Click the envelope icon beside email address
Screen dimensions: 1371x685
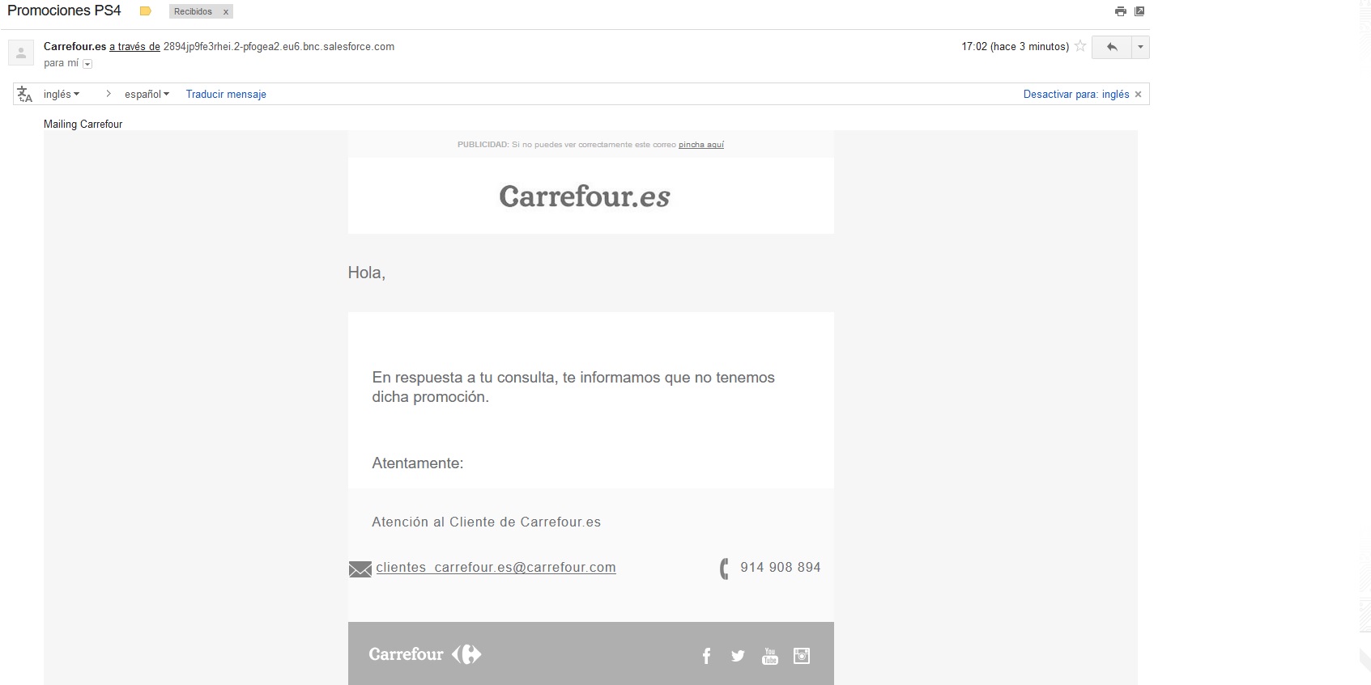[360, 569]
